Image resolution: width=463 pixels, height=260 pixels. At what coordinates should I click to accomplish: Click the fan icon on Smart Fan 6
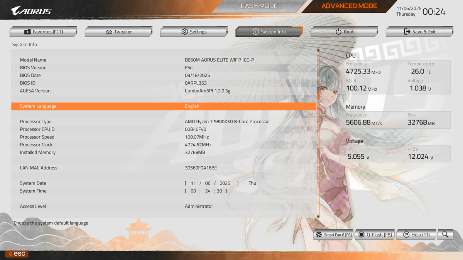tap(318, 234)
